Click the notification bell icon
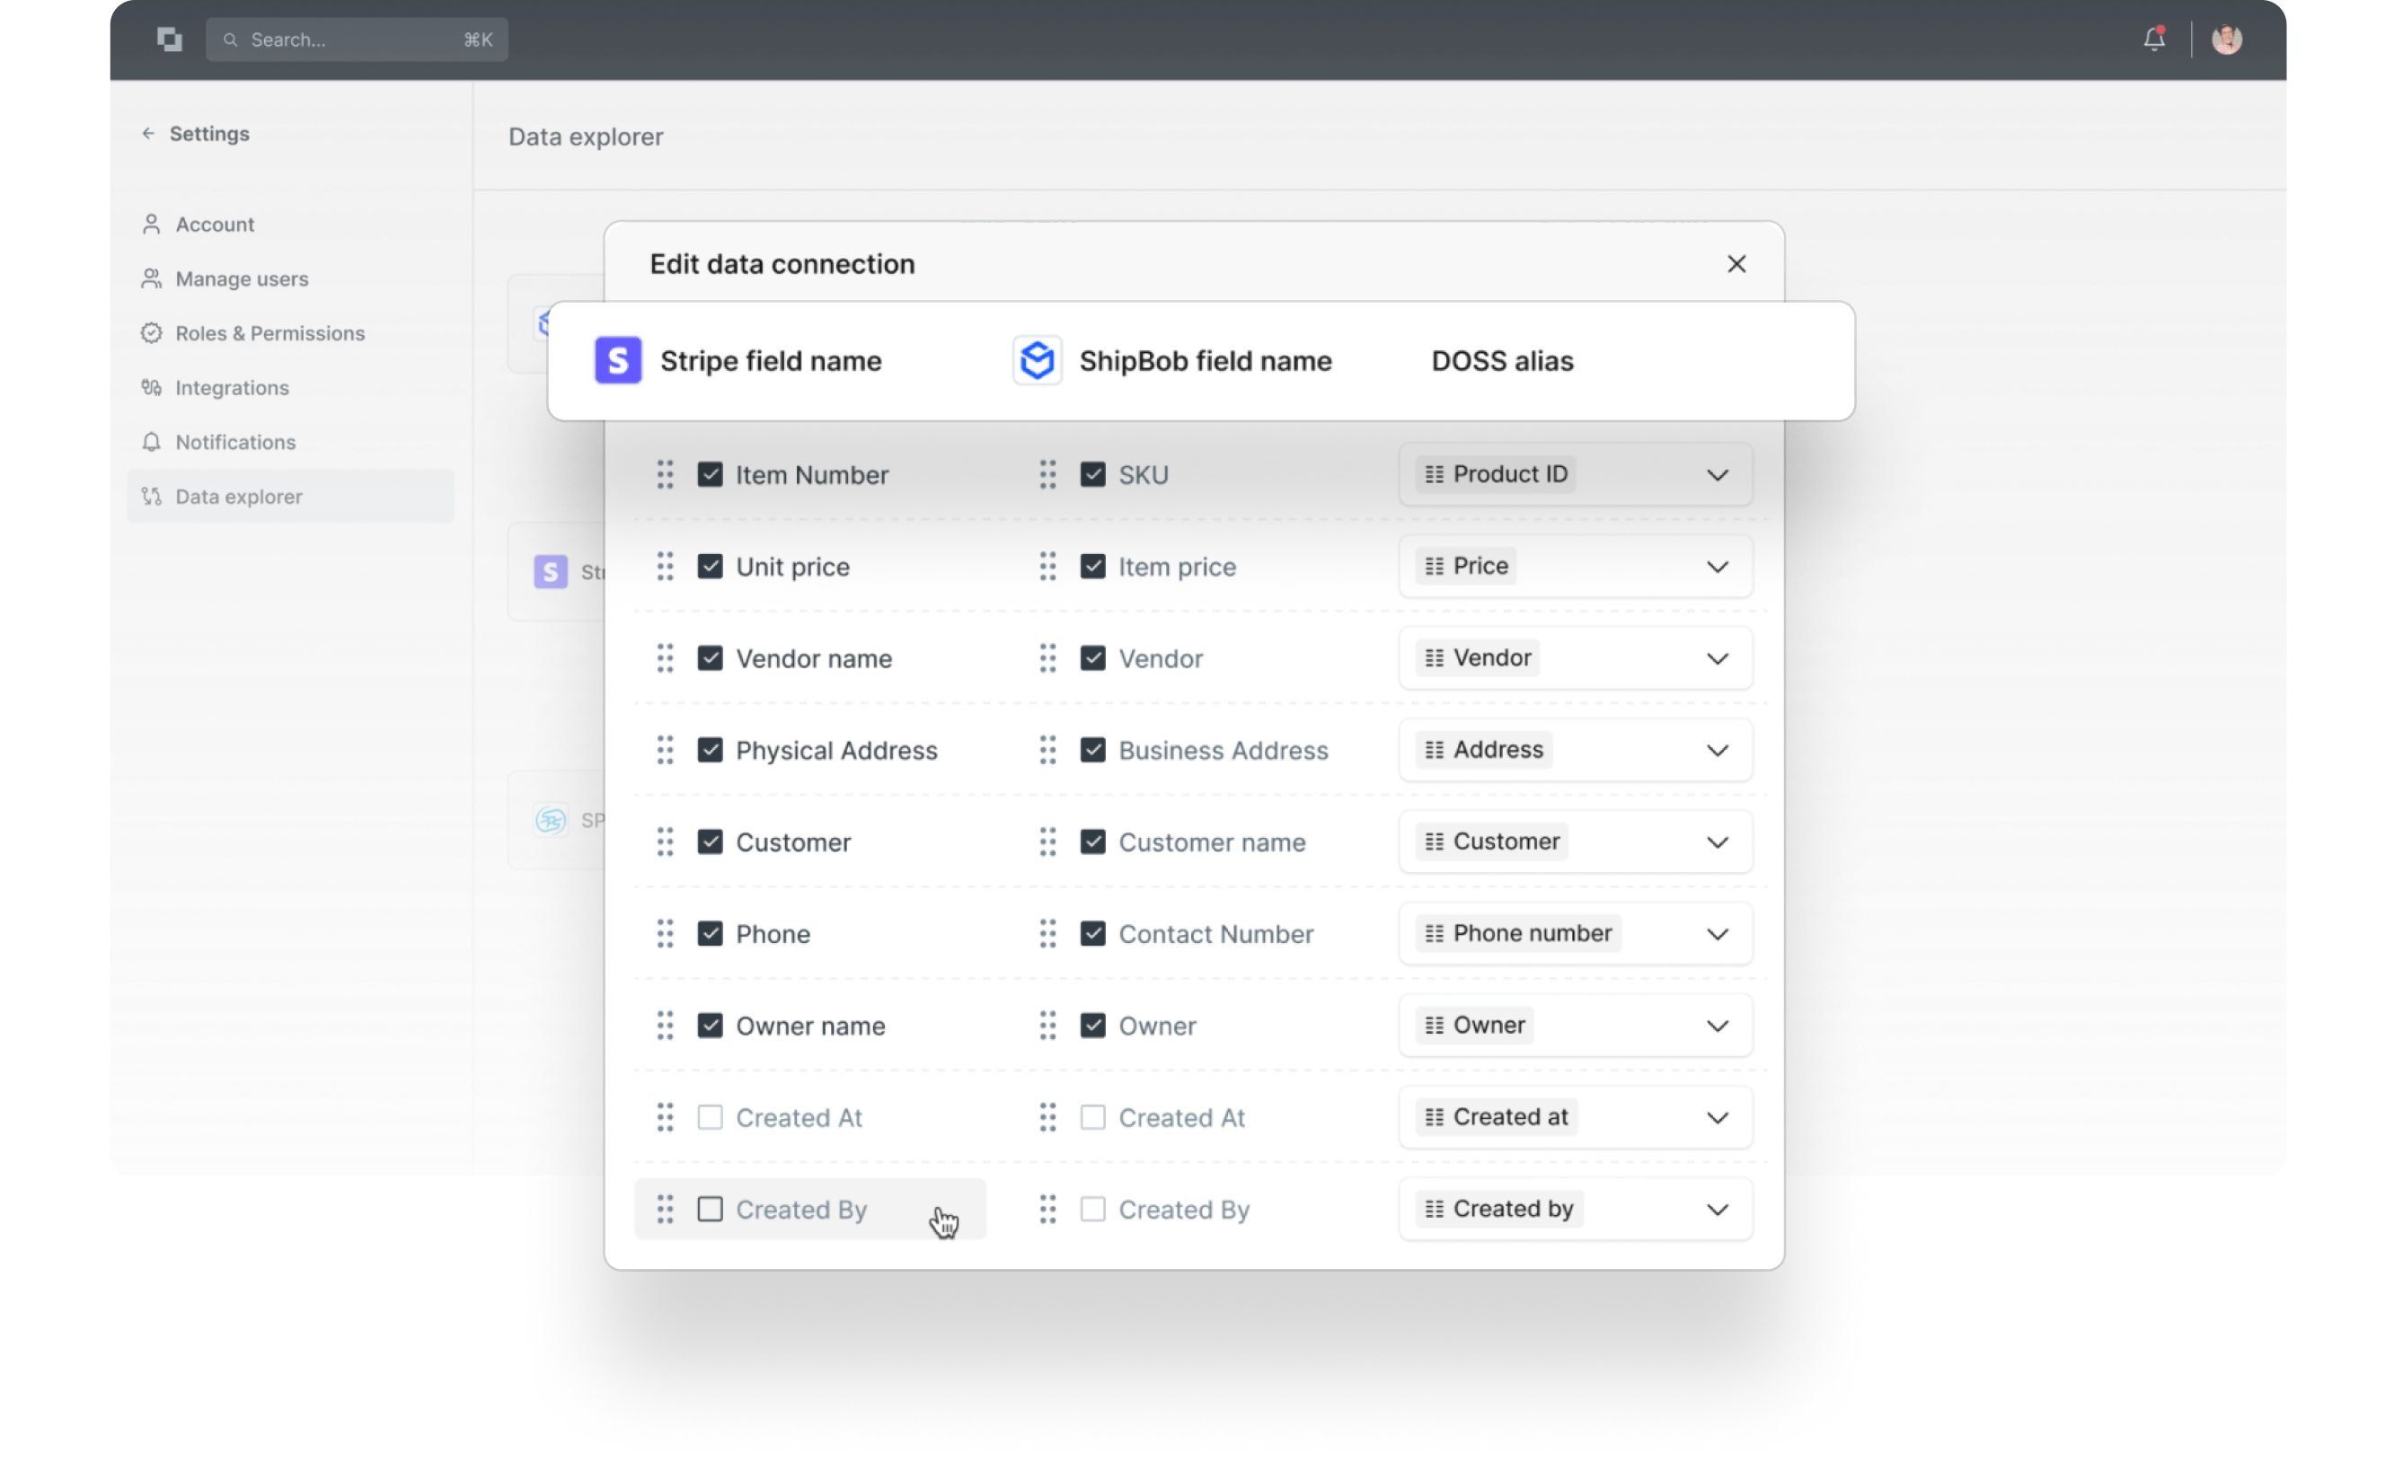 coord(2153,39)
